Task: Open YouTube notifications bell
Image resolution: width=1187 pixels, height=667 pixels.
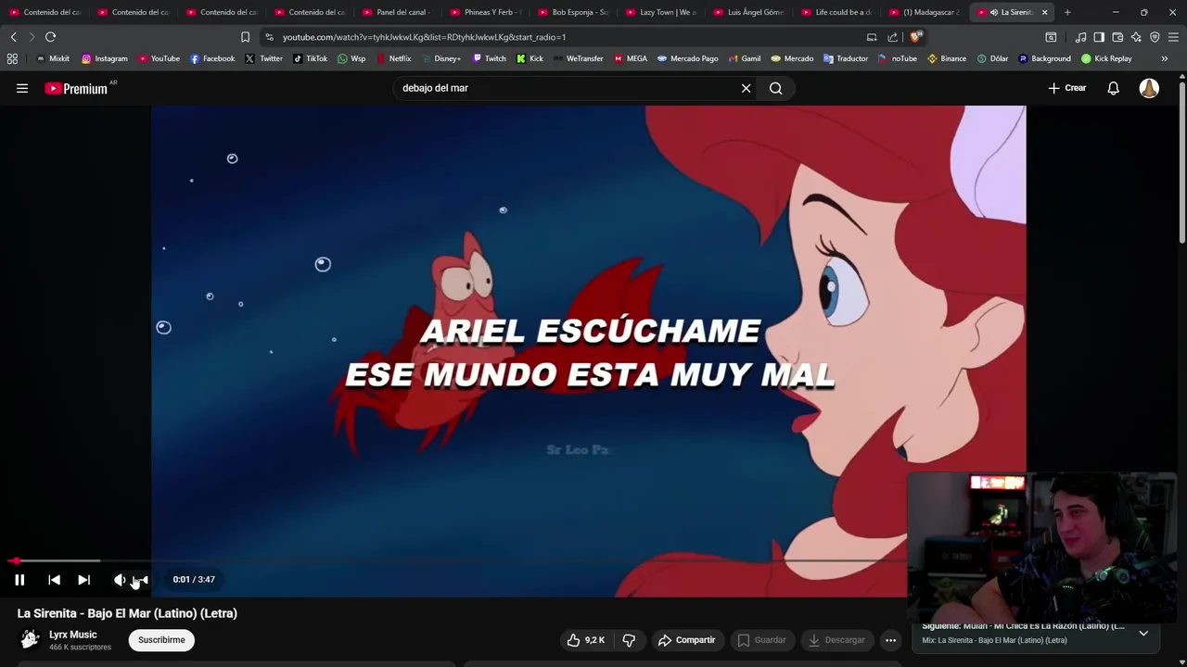Action: 1113,88
